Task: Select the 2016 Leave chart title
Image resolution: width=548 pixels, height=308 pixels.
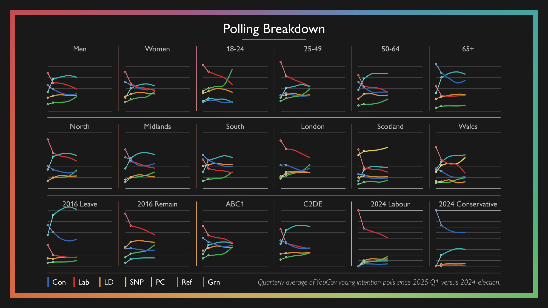Action: pyautogui.click(x=80, y=204)
